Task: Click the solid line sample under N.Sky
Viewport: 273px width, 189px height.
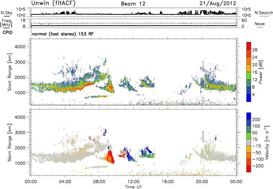Action: coord(6,16)
